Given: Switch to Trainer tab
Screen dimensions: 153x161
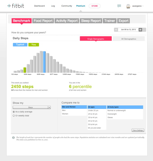Looking at the screenshot, I should 110,21.
